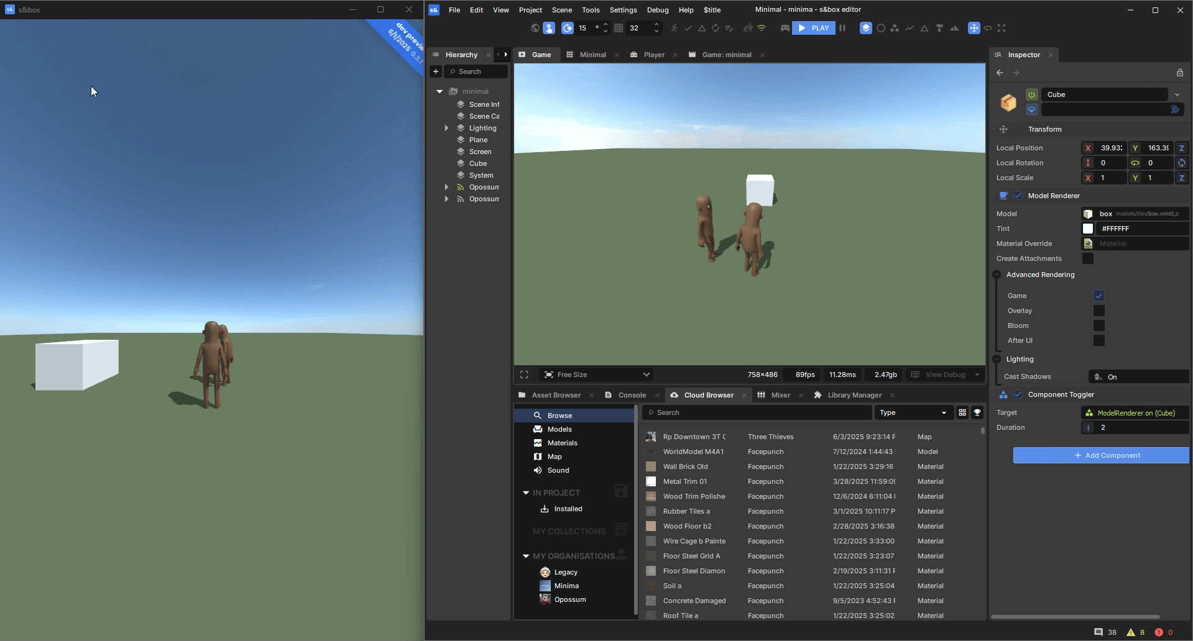Open the messages count icon in the status bar

point(1099,632)
